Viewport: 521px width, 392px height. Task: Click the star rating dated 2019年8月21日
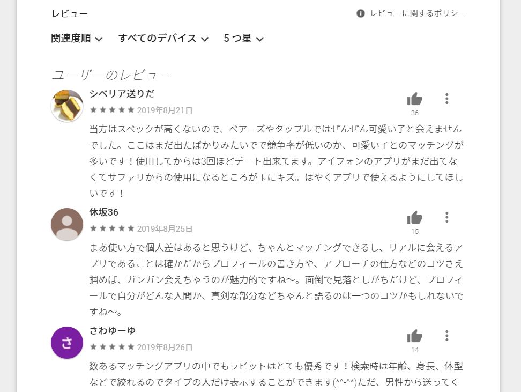tap(112, 110)
